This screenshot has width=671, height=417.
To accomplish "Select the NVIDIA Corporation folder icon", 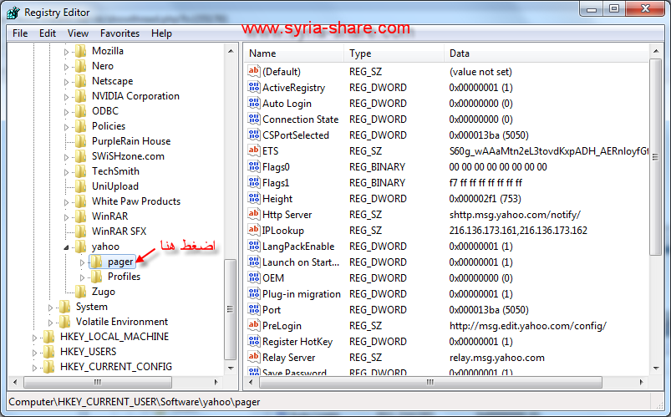I will click(81, 96).
